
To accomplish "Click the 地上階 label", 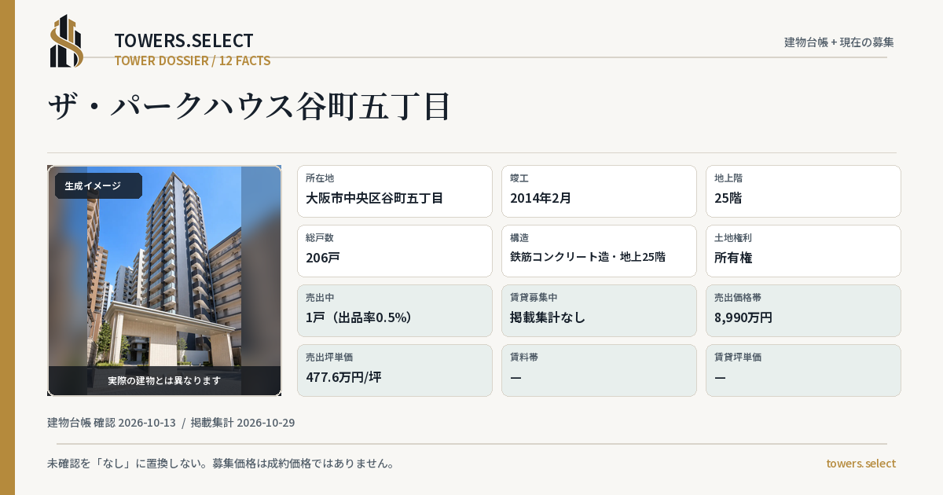I will [728, 178].
